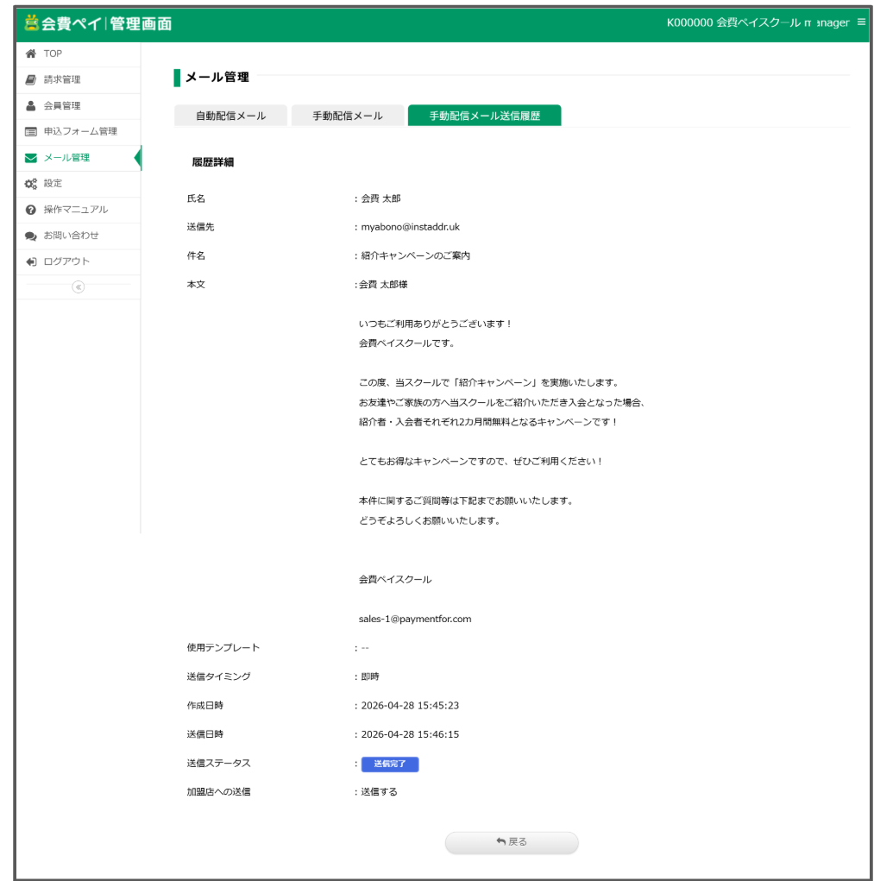The width and height of the screenshot is (874, 881).
Task: Open 操作マニュアル in the sidebar
Action: 78,210
